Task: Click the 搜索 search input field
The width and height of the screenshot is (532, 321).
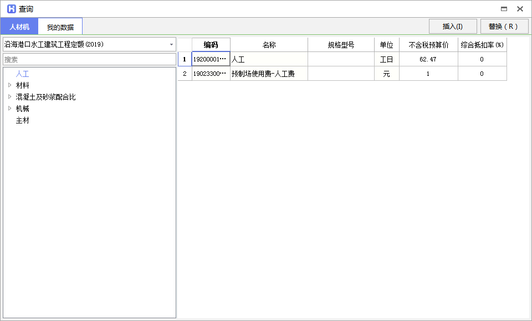Action: [x=89, y=59]
